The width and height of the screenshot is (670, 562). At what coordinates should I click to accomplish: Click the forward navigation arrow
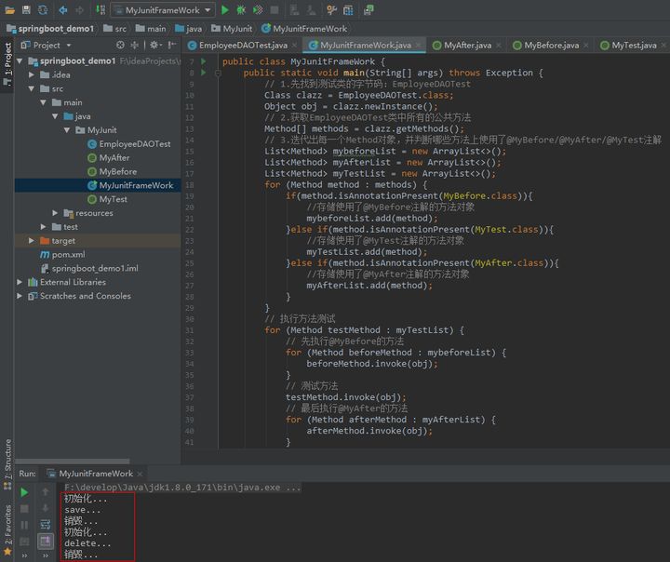[79, 9]
